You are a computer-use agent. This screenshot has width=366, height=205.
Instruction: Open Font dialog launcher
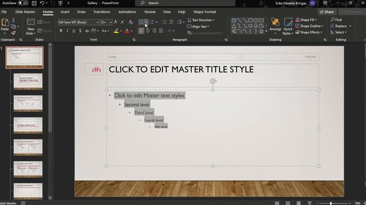(x=134, y=40)
